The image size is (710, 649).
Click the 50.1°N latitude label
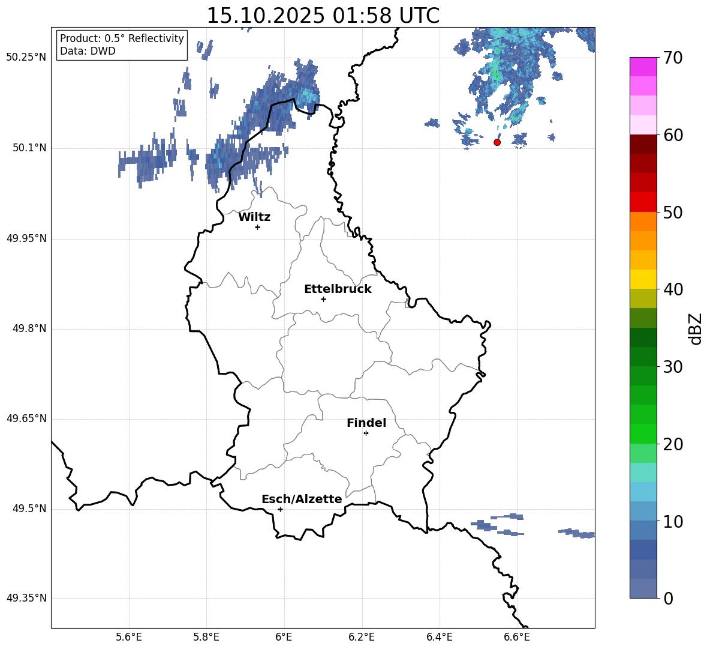click(29, 148)
